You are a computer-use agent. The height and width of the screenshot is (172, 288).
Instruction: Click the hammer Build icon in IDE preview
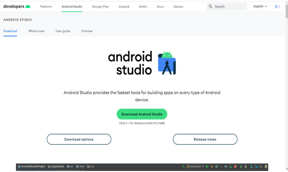coord(183,166)
